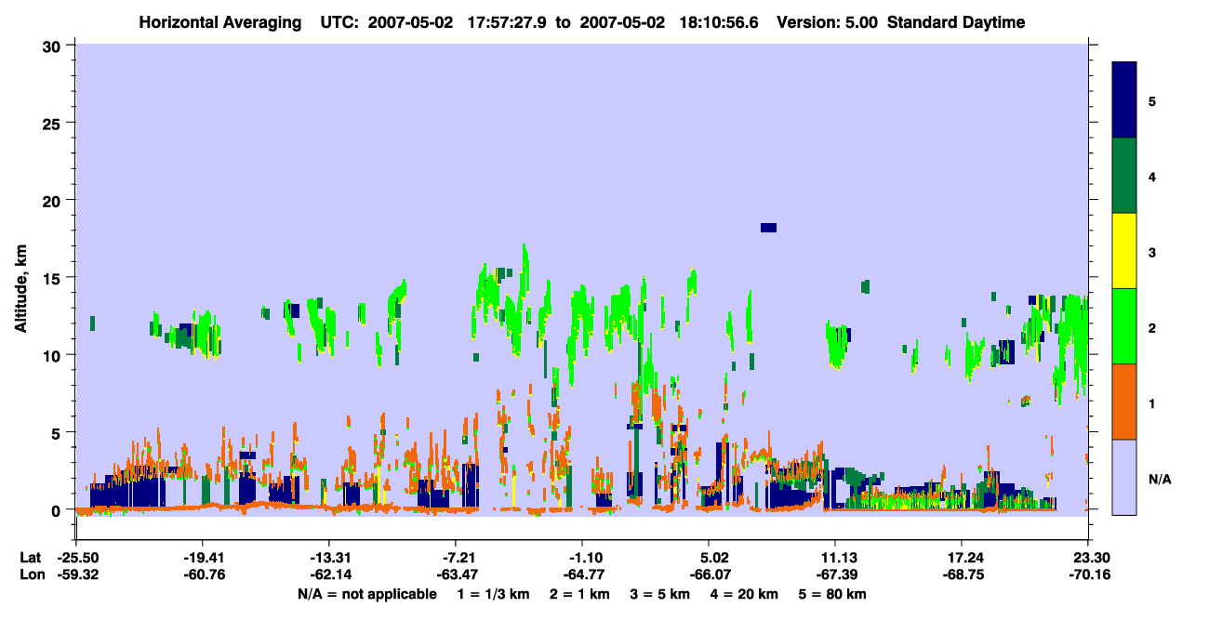Click the longitude value -68.75
The image size is (1209, 620).
click(x=962, y=575)
